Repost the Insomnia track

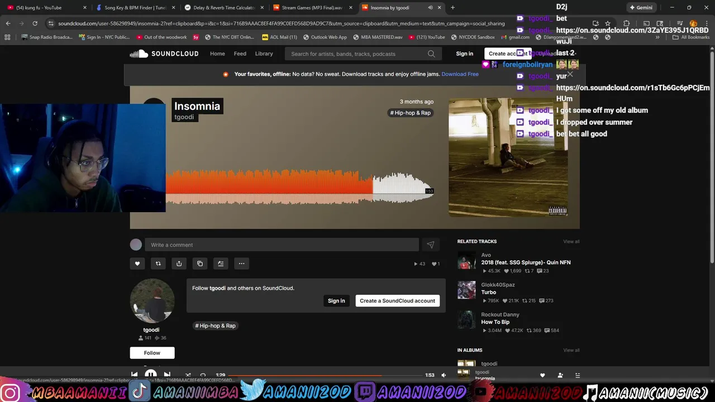click(x=158, y=264)
